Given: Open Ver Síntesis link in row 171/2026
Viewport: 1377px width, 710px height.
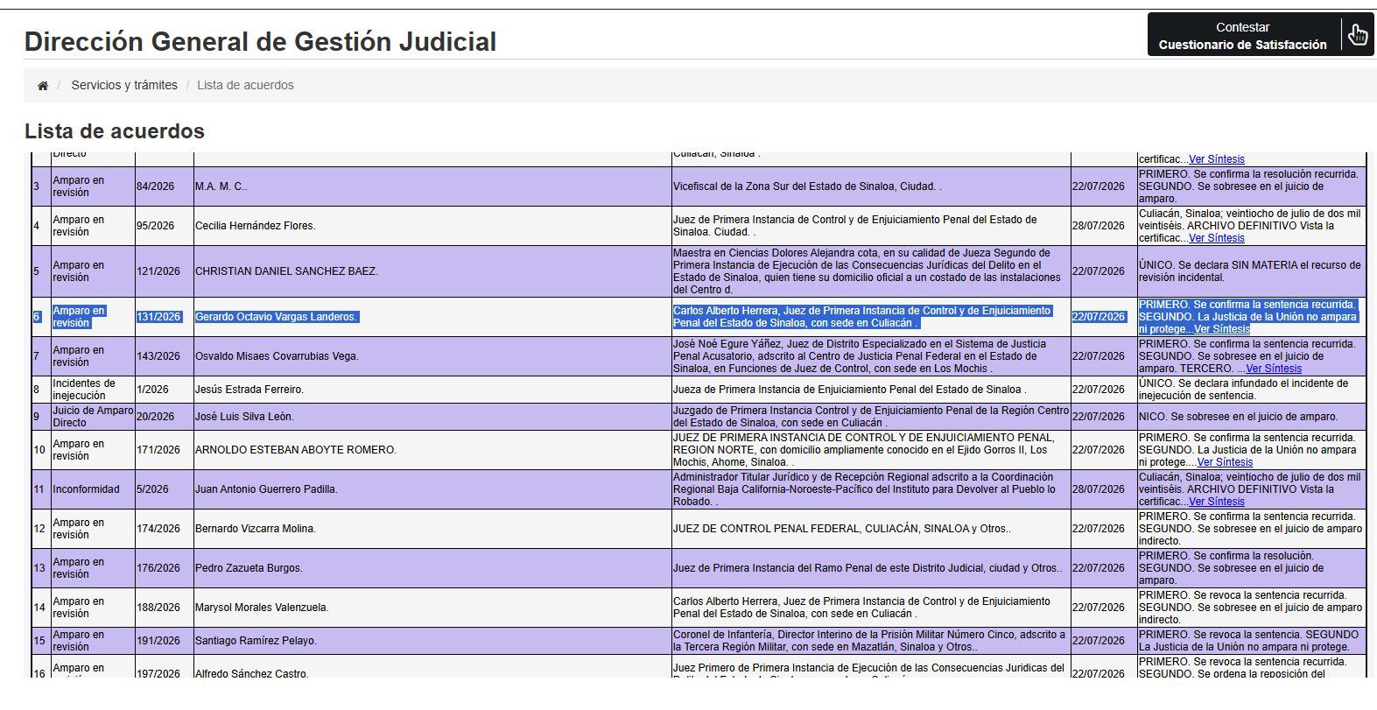Looking at the screenshot, I should tap(1225, 462).
